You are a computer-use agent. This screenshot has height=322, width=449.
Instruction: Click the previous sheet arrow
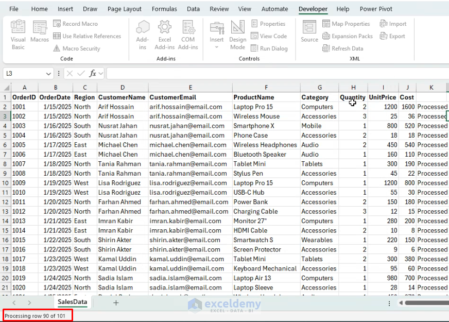click(x=14, y=302)
